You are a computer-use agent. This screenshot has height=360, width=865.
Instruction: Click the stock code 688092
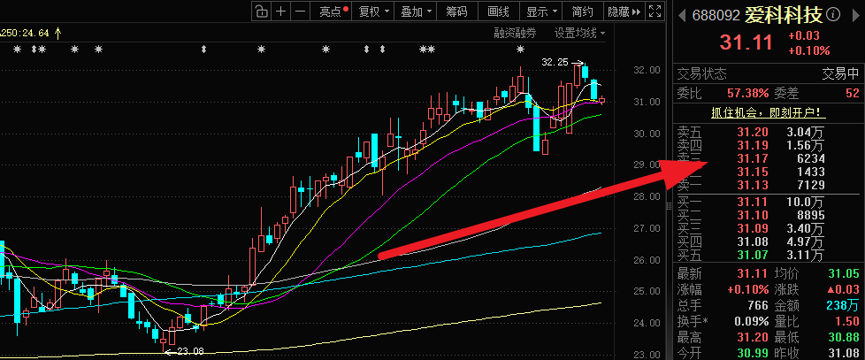click(716, 15)
